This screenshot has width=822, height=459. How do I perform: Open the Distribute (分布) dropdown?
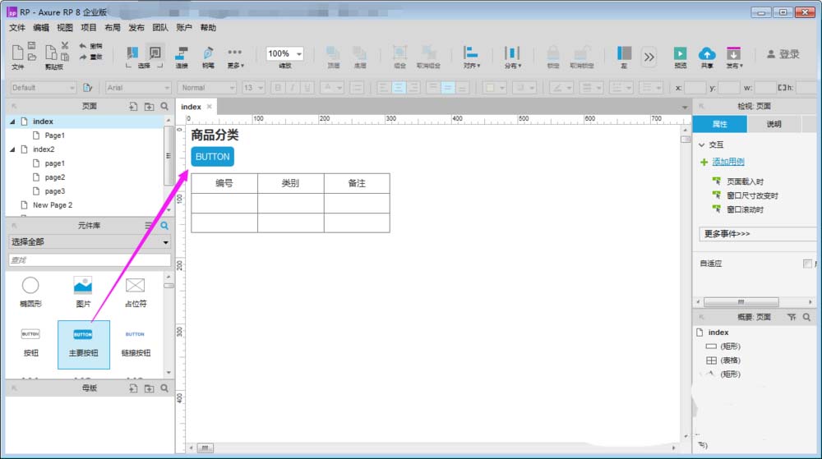point(512,57)
